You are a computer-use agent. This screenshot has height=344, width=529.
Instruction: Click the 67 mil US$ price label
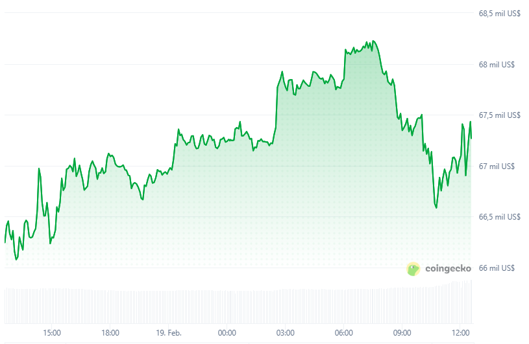497,166
